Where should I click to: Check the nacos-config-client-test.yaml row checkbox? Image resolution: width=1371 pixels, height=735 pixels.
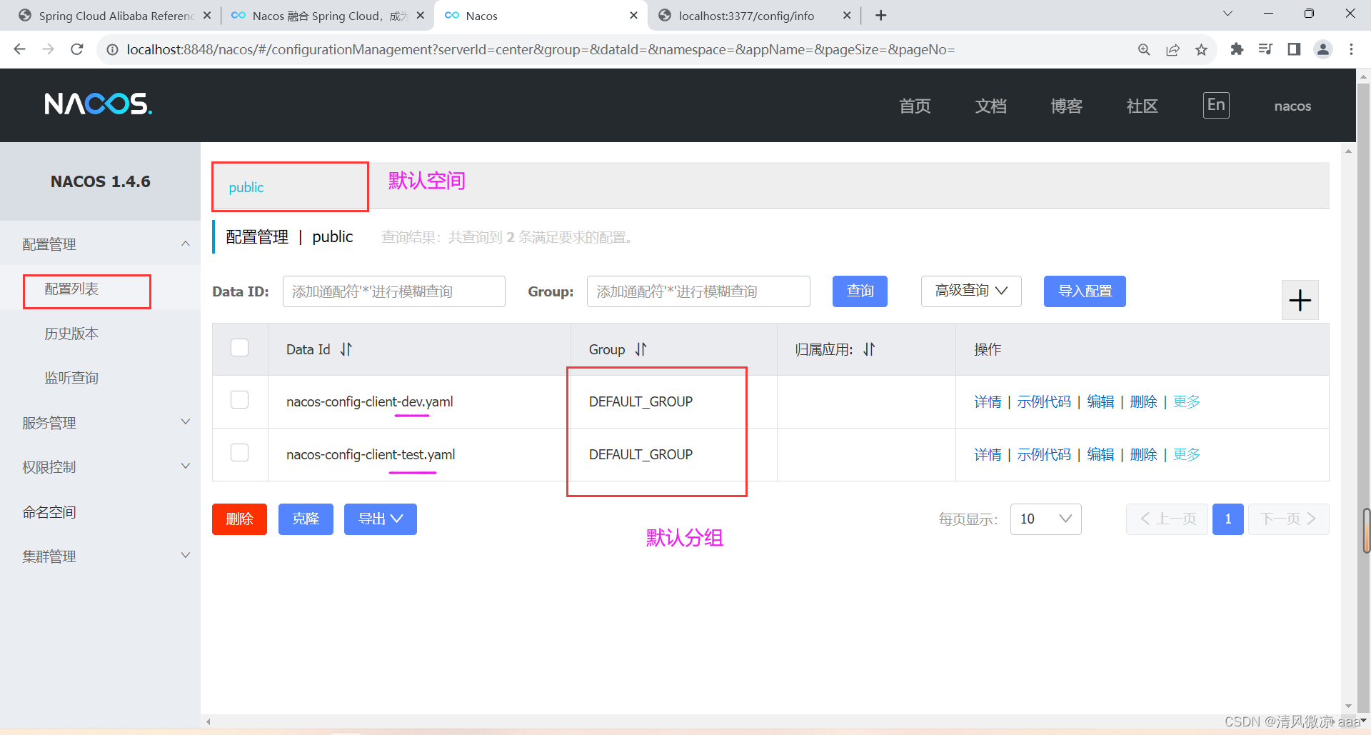click(240, 453)
